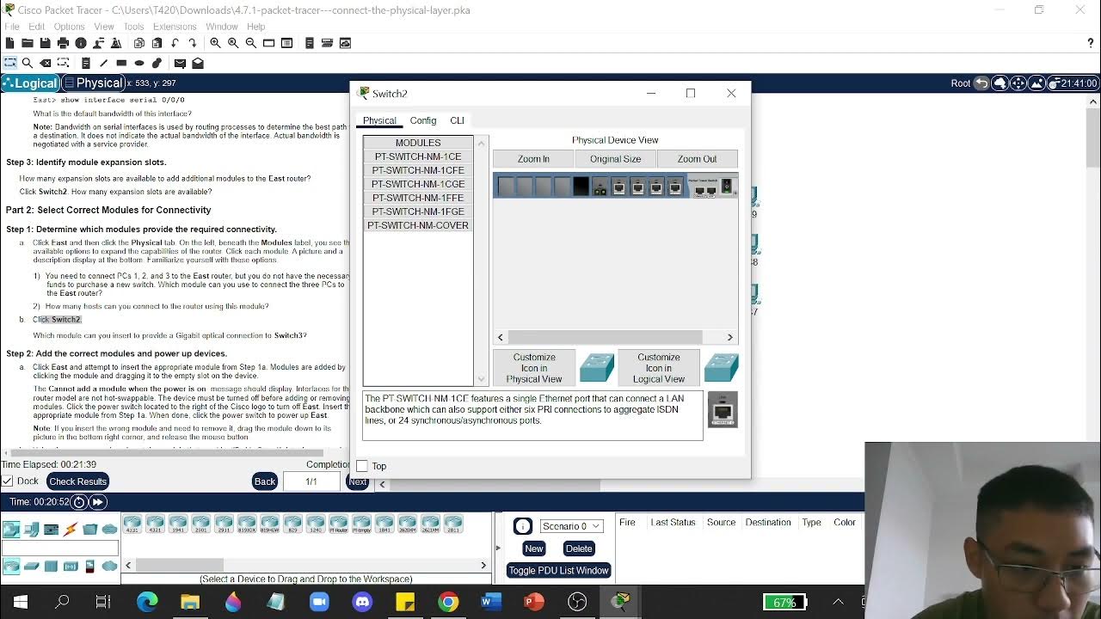Switch to the CLI tab in Switch2
This screenshot has height=619, width=1101.
[457, 120]
